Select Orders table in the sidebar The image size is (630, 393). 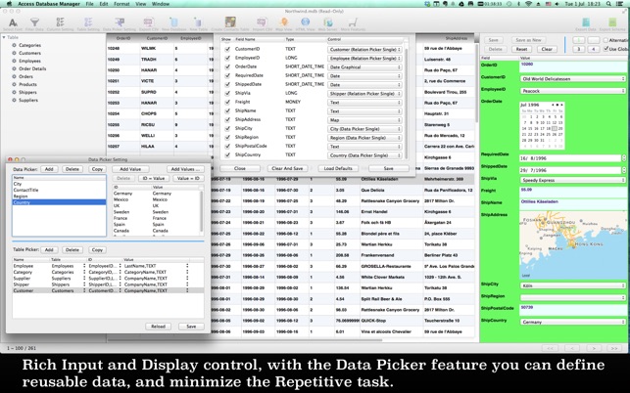click(x=27, y=76)
